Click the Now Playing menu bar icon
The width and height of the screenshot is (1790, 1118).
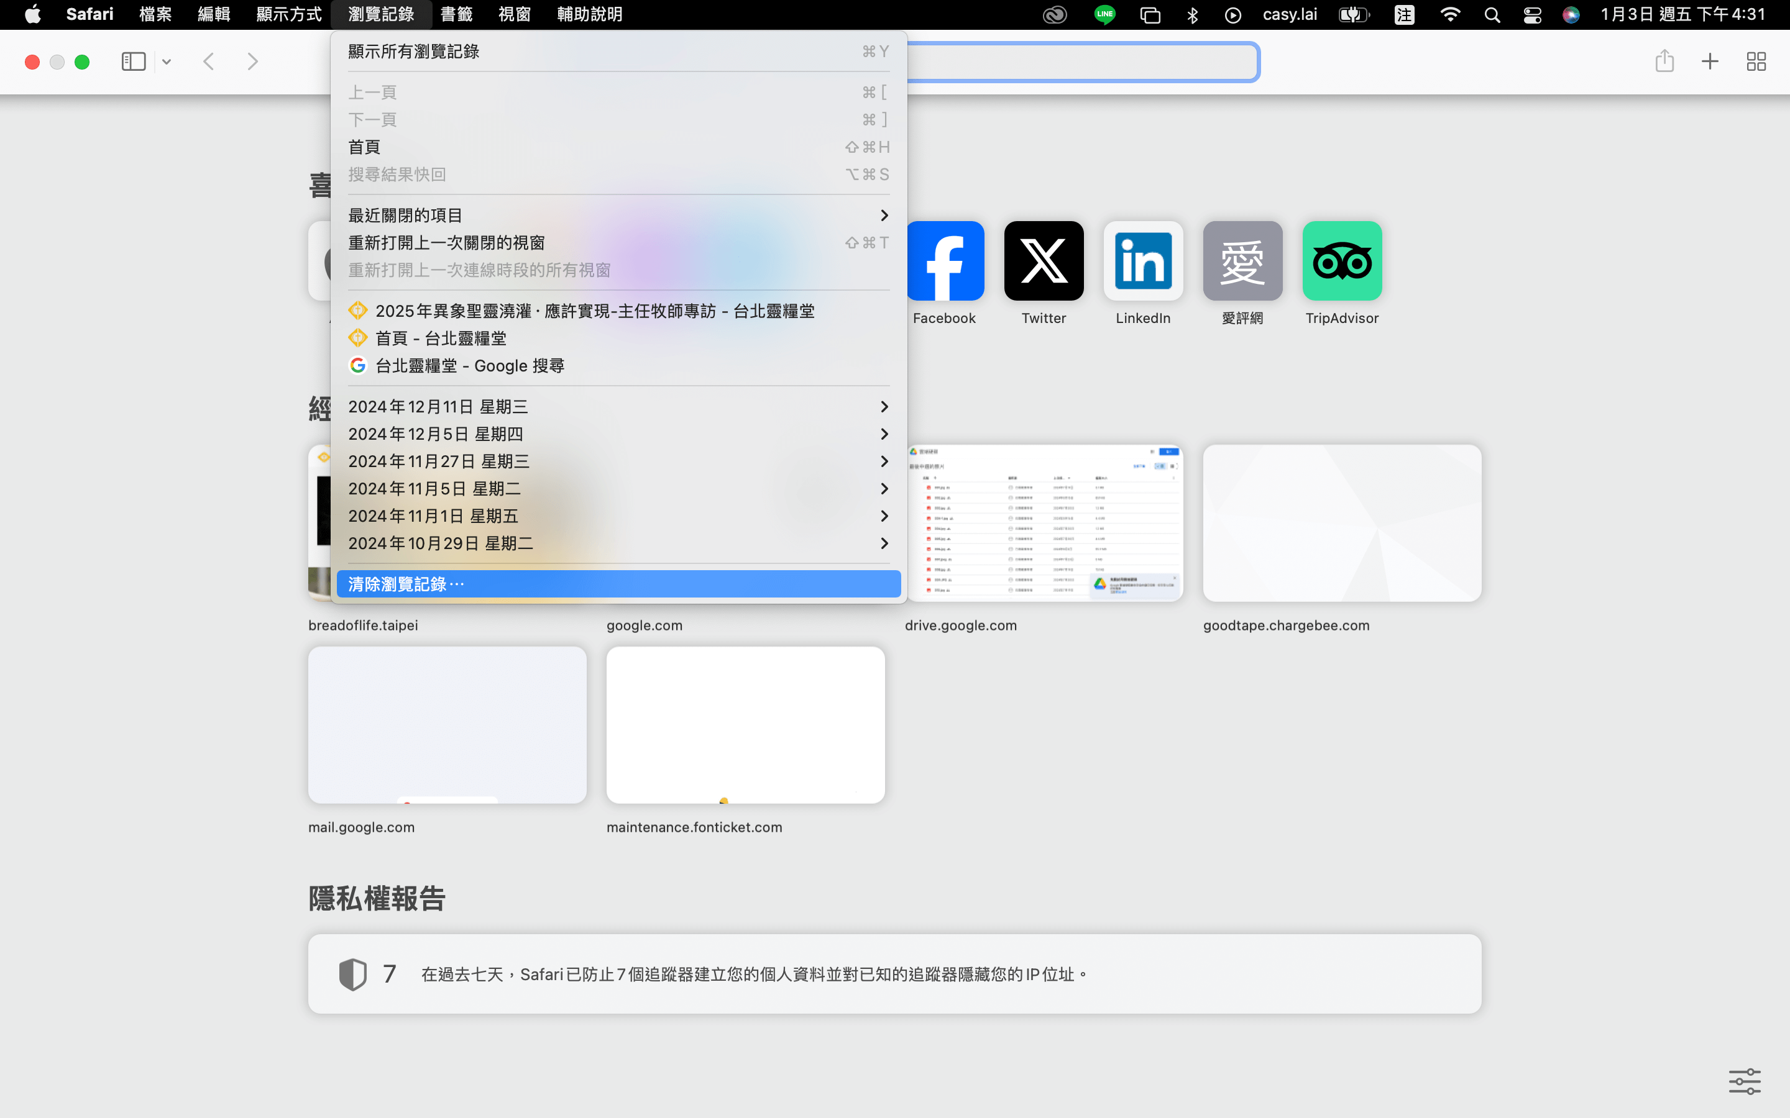pos(1232,15)
